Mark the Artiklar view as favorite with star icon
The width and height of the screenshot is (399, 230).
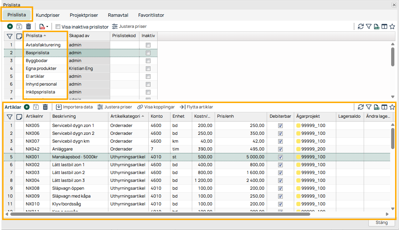coord(392,107)
